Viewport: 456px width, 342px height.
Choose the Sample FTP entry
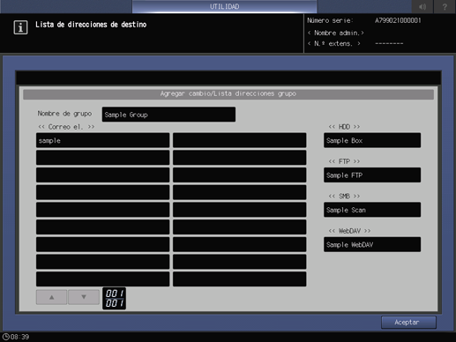(x=372, y=175)
